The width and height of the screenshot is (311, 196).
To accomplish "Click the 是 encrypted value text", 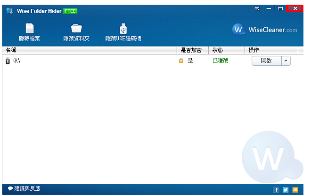I will coord(190,61).
